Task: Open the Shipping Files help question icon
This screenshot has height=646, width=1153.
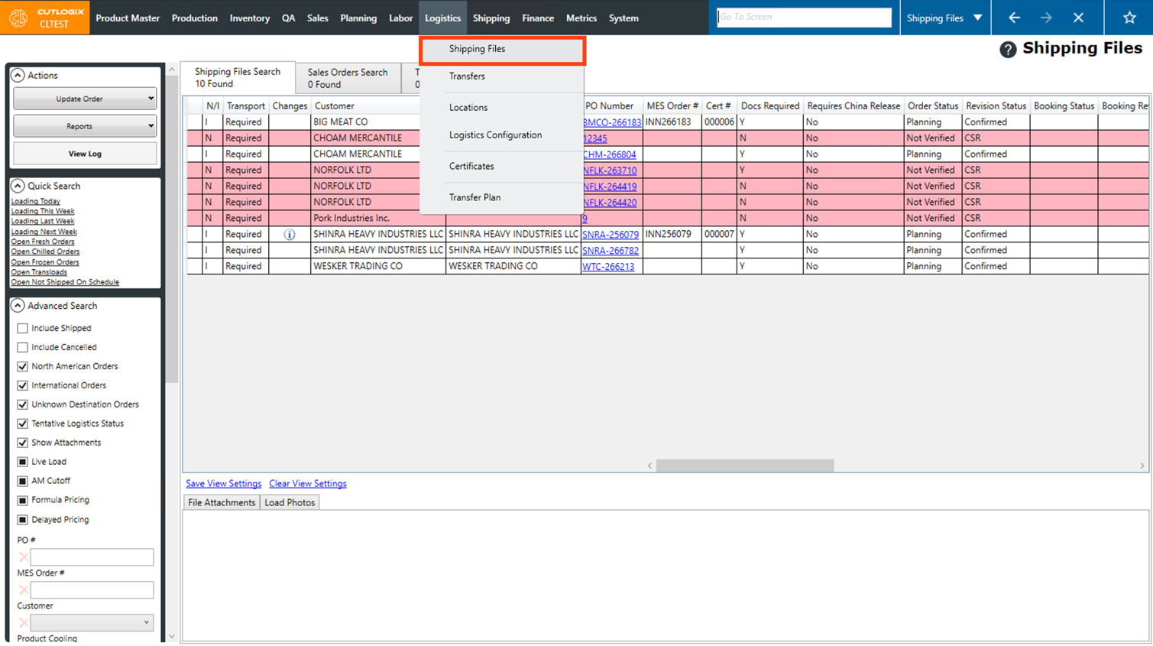Action: 1008,50
